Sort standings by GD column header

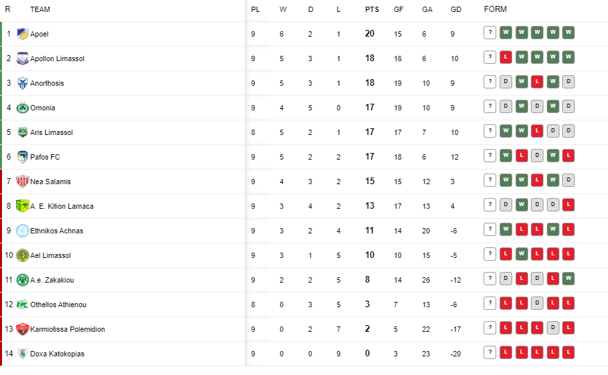pyautogui.click(x=456, y=9)
